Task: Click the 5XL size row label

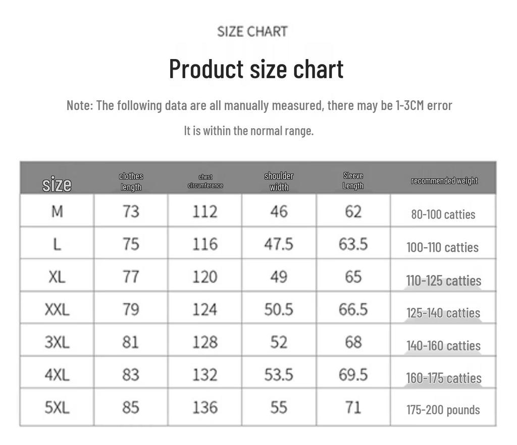Action: click(57, 407)
